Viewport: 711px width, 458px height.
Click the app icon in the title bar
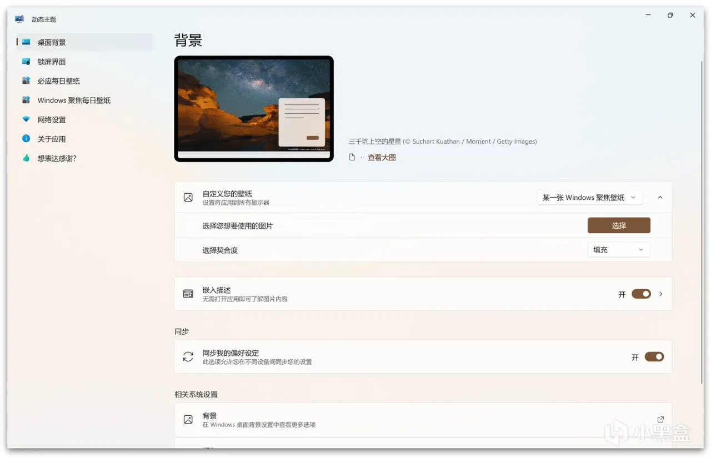click(x=19, y=19)
